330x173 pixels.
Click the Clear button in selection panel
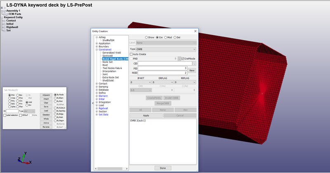46,103
